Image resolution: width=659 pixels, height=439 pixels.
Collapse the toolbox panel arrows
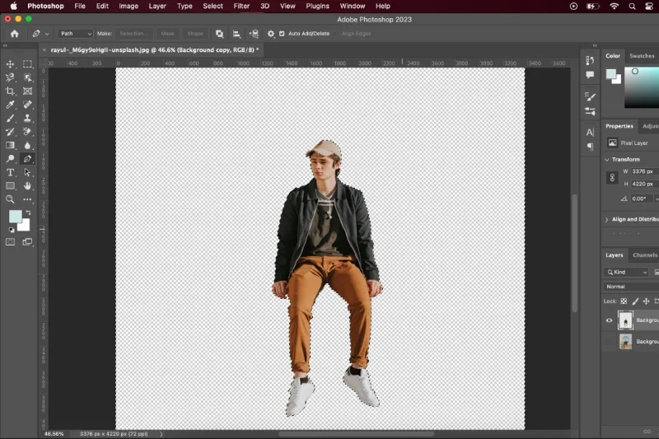[x=5, y=45]
